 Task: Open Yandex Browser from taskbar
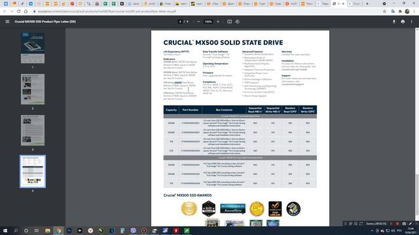pos(90,230)
